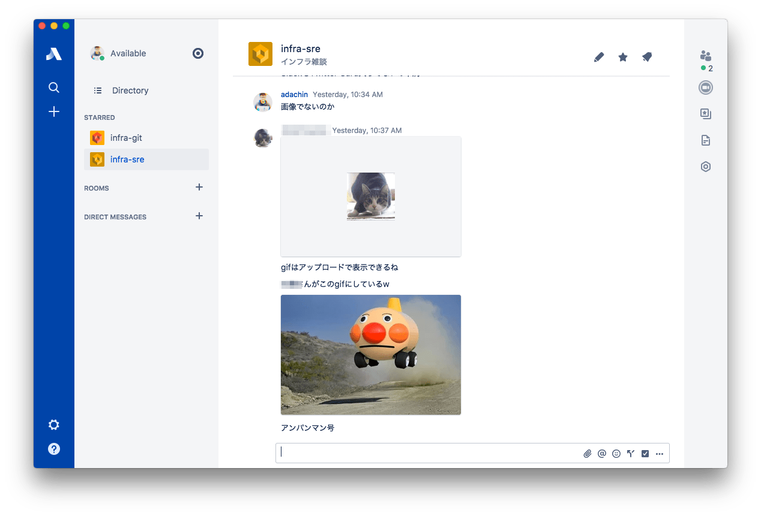The height and width of the screenshot is (516, 761).
Task: Open the cat GIF thumbnail
Action: pyautogui.click(x=371, y=197)
